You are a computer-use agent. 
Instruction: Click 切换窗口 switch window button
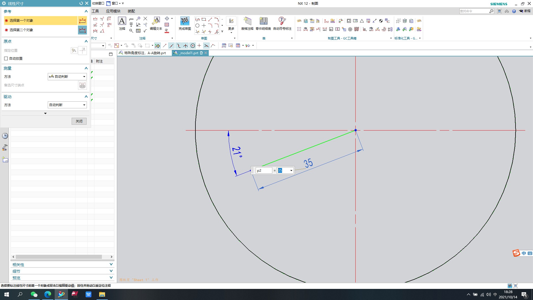click(98, 3)
